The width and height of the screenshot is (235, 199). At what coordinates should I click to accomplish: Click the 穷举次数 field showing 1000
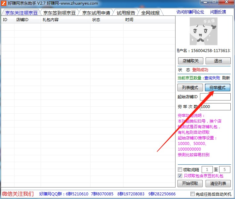pos(215,107)
